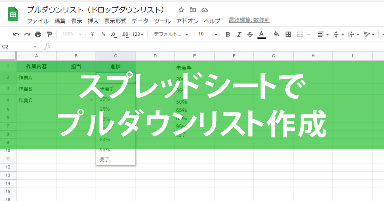This screenshot has height=201, width=384.
Task: Open the Borders tool
Action: (x=288, y=34)
